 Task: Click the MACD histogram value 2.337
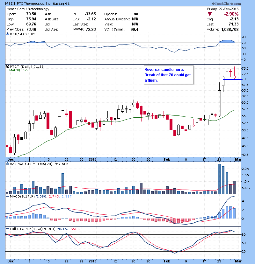point(67,197)
